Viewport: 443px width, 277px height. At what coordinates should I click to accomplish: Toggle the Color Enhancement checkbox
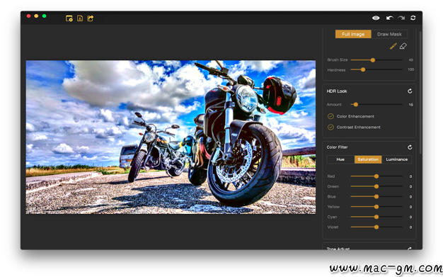(330, 116)
